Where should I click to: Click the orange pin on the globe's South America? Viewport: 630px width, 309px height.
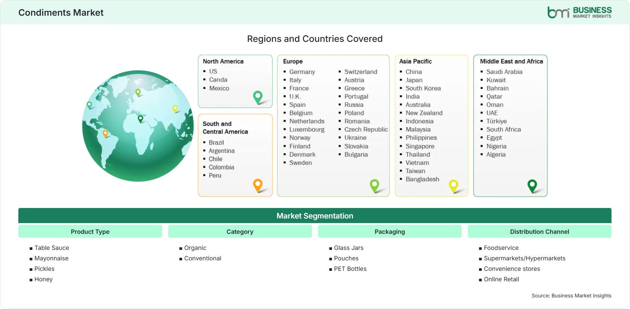point(106,134)
